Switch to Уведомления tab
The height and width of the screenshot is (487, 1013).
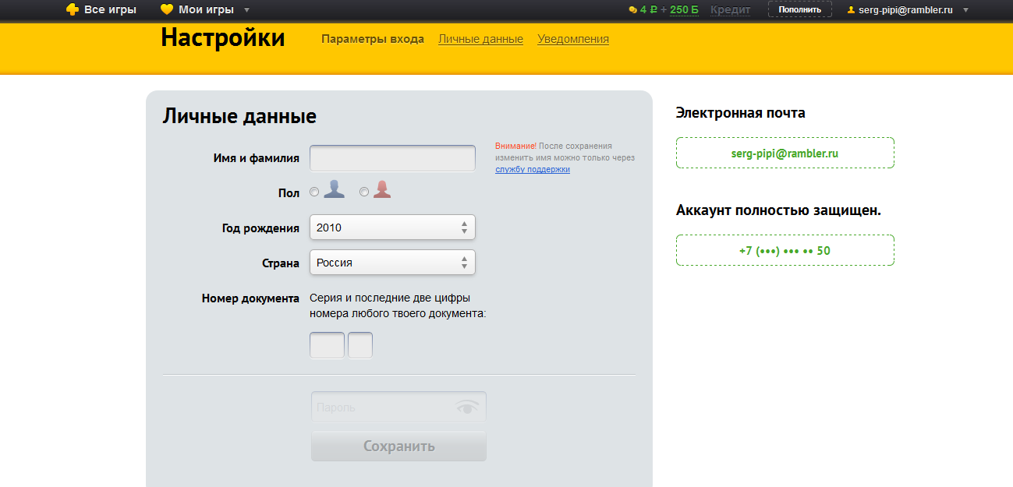click(573, 39)
